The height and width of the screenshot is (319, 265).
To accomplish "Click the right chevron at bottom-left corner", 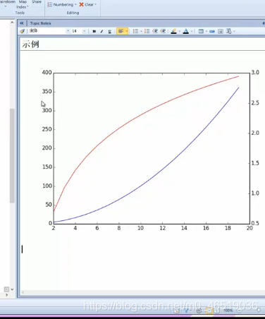I will (6, 295).
